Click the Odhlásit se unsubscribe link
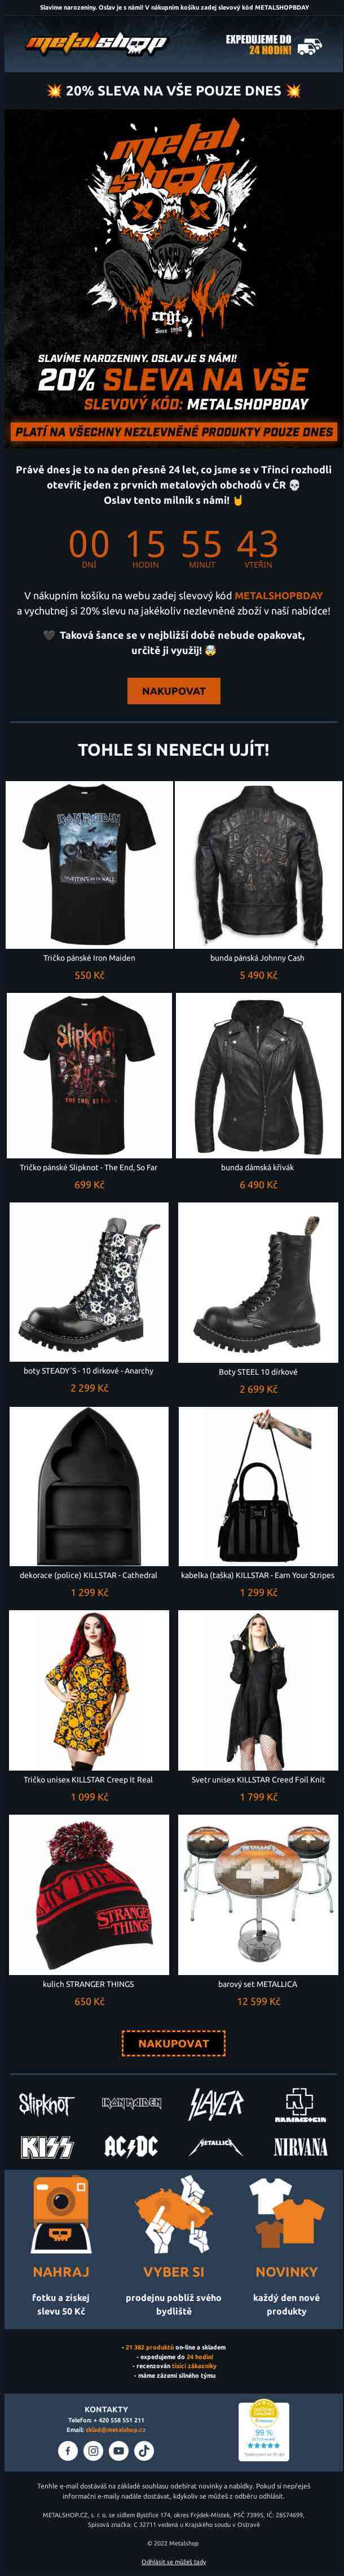344x2576 pixels. [x=174, y=2561]
